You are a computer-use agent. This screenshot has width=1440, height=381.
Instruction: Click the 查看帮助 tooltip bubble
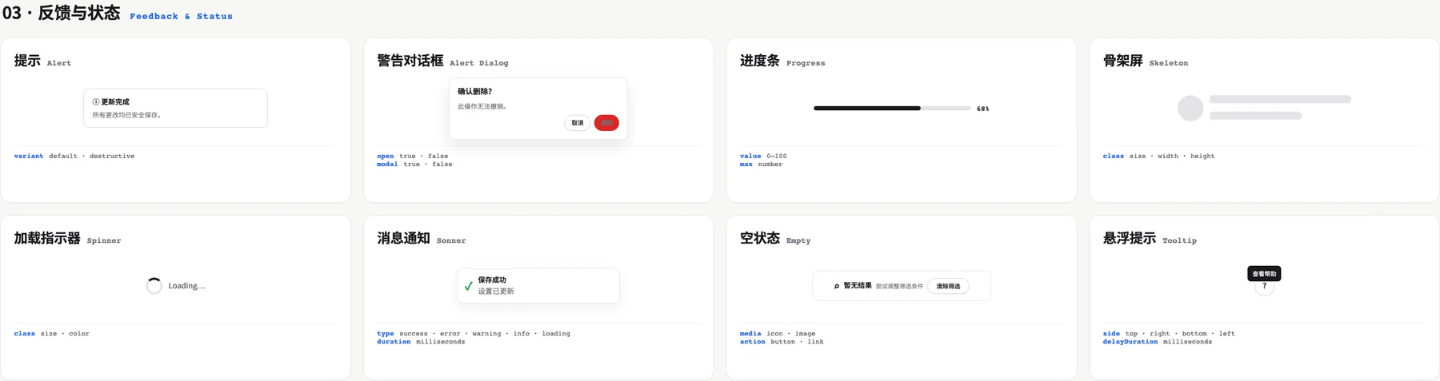point(1264,273)
